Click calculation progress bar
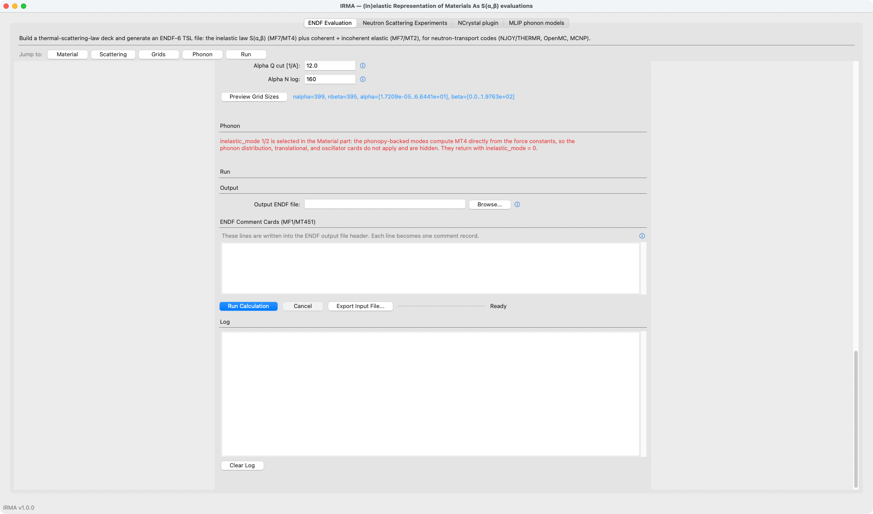This screenshot has height=514, width=873. coord(441,306)
